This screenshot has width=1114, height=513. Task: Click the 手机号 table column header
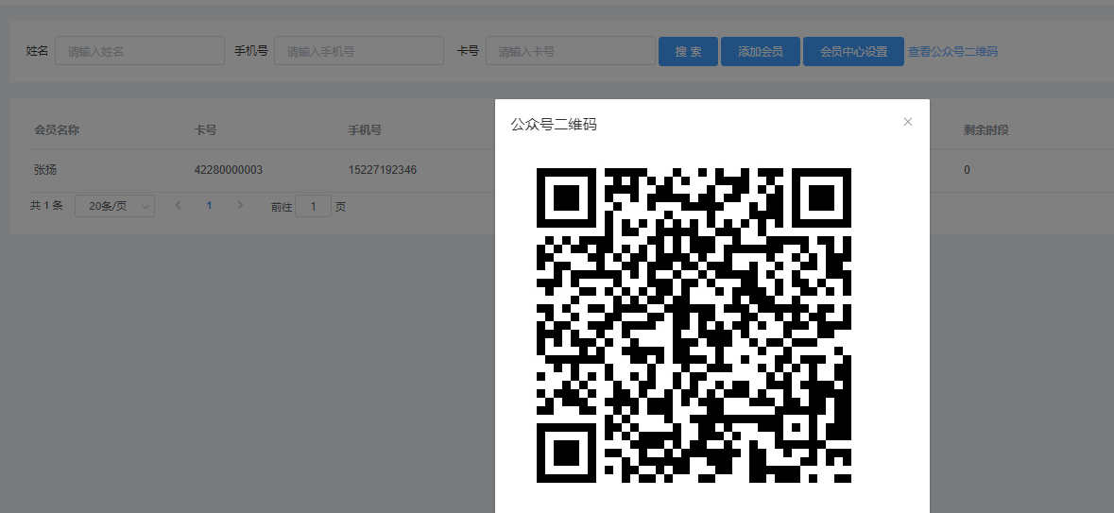tap(365, 129)
